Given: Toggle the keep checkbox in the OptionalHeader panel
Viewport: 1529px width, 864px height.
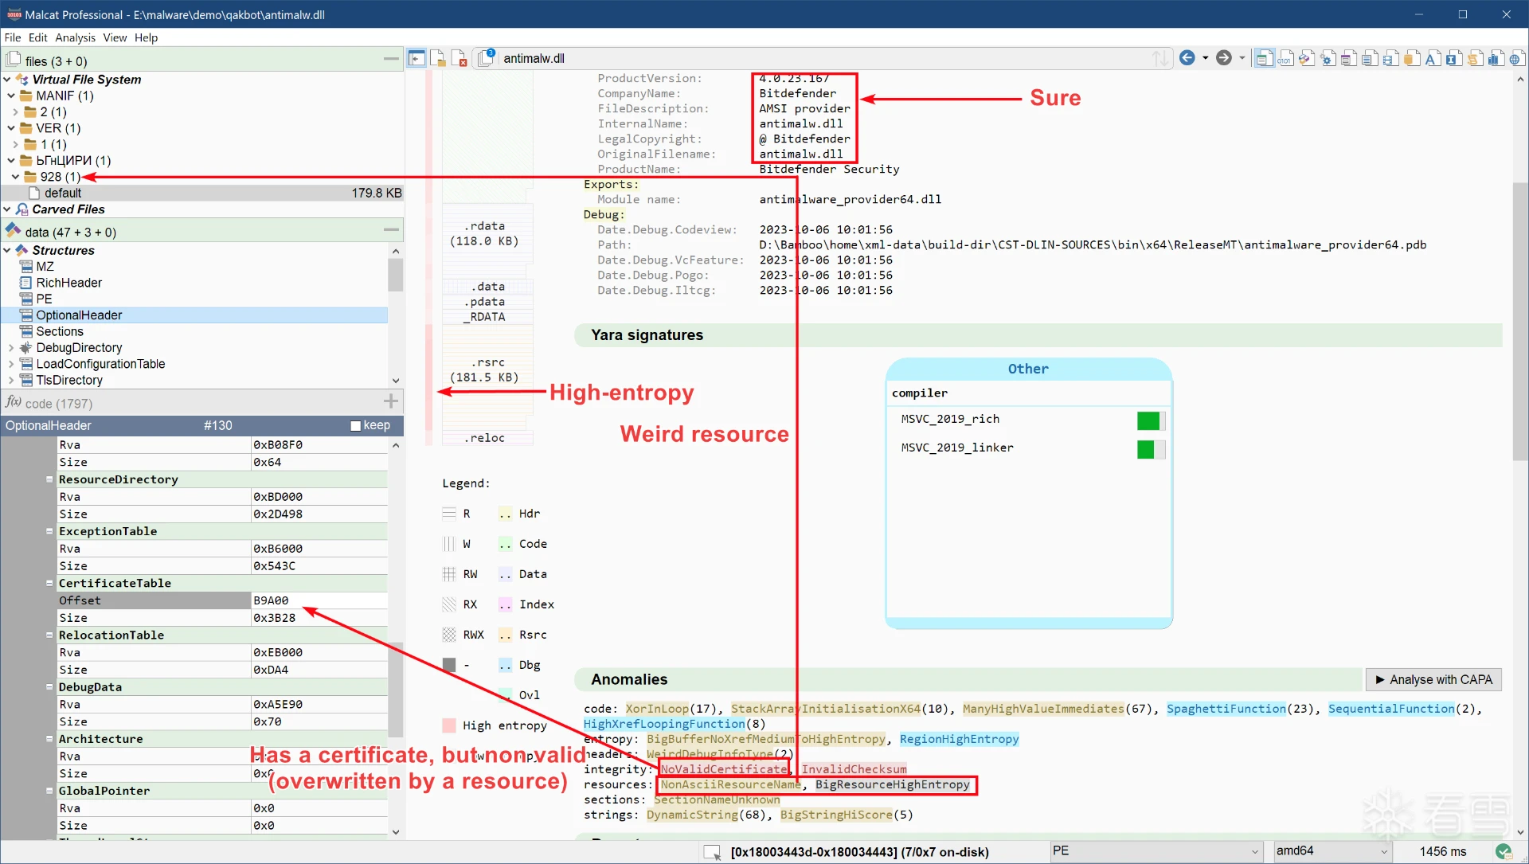Looking at the screenshot, I should pyautogui.click(x=356, y=426).
